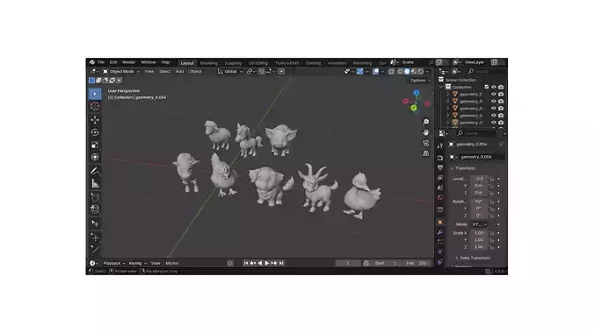
Task: Click the play animation button
Action: click(267, 263)
